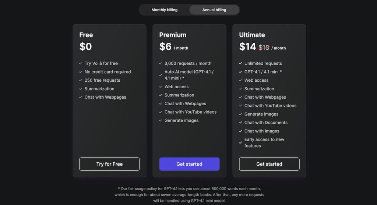This screenshot has width=377, height=205.
Task: Click checkmark beside Unlimited requests
Action: (x=240, y=63)
